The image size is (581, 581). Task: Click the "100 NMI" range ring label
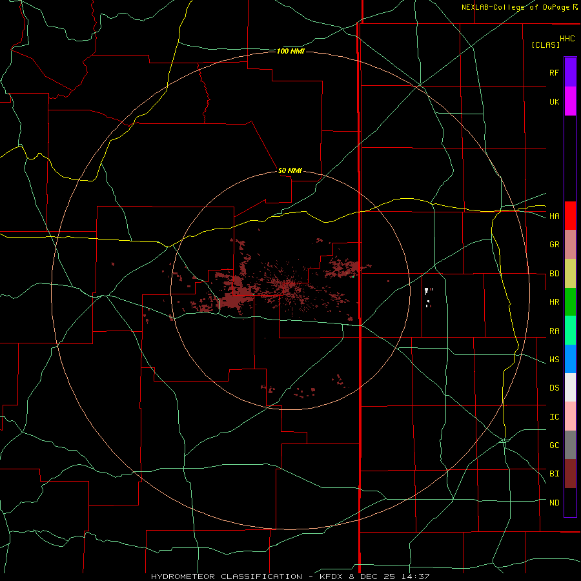(x=290, y=51)
